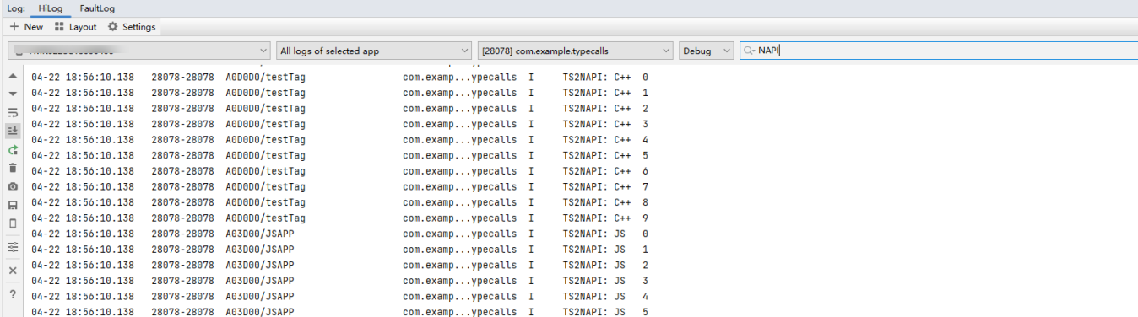Select the 'TS2NAPI: C++ 8' log message

click(x=605, y=202)
